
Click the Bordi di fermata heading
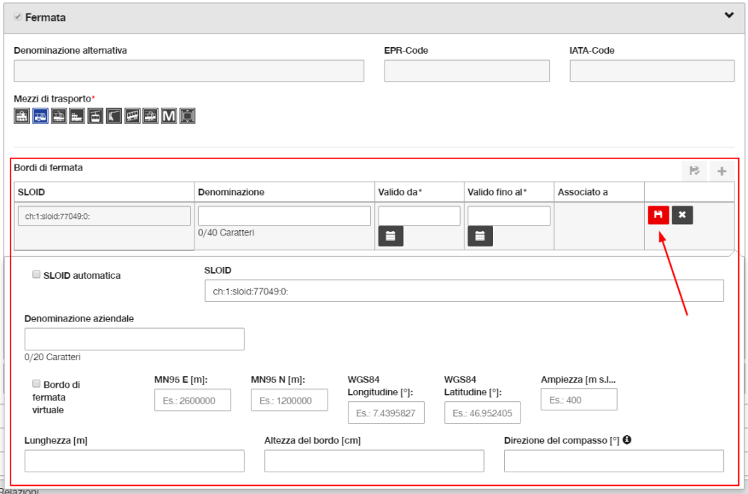click(48, 168)
